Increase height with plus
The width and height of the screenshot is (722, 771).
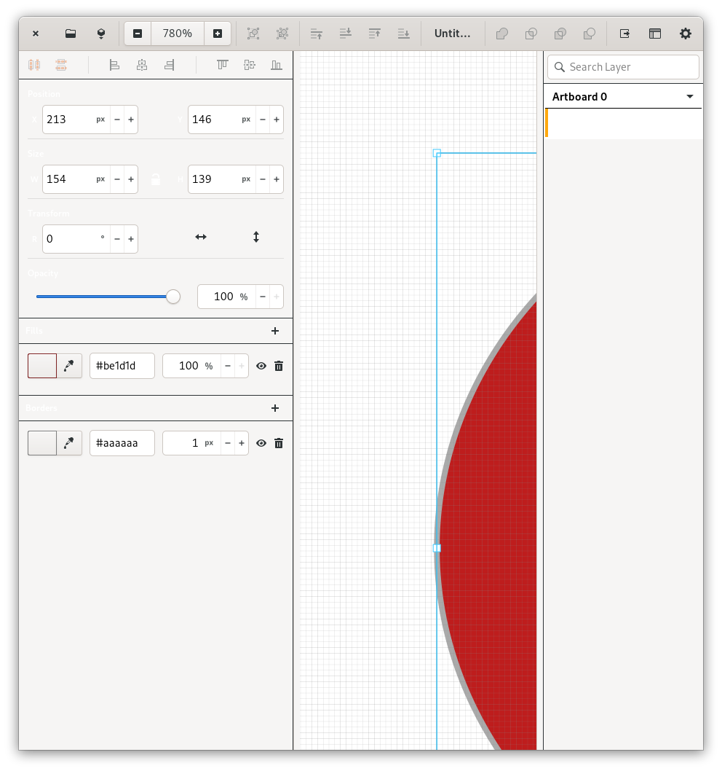tap(277, 179)
